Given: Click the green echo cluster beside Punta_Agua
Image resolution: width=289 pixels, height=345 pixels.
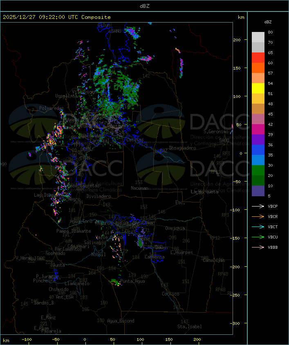Looking at the screenshot, I should tap(114, 282).
